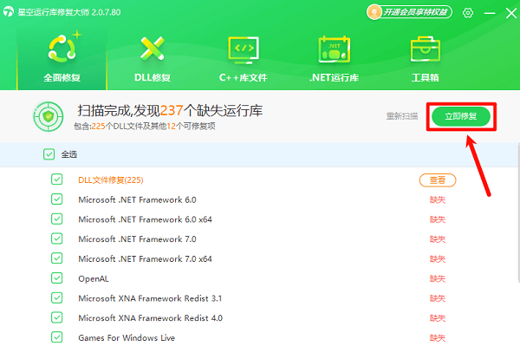Toggle Games For Windows Live checkbox
This screenshot has width=520, height=346.
coord(56,337)
